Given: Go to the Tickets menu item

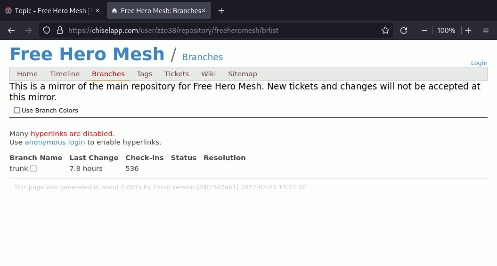Looking at the screenshot, I should coord(177,74).
